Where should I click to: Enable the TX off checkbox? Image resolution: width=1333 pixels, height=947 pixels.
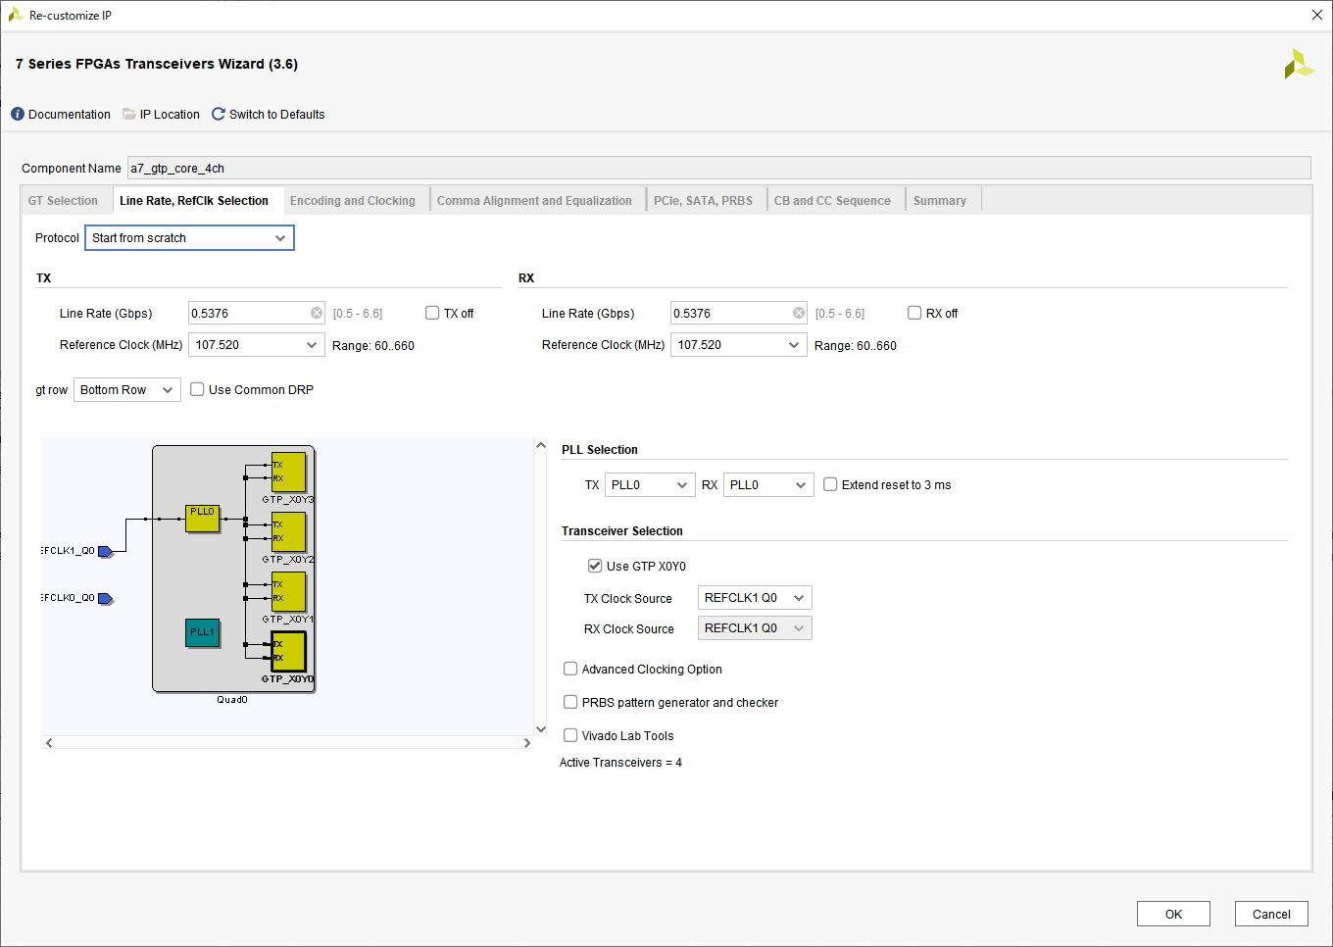click(432, 313)
